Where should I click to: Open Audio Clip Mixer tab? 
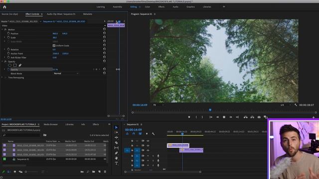tap(61, 14)
